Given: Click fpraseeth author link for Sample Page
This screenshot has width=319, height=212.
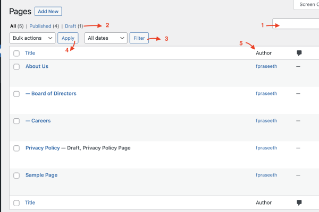Looking at the screenshot, I should (x=266, y=175).
